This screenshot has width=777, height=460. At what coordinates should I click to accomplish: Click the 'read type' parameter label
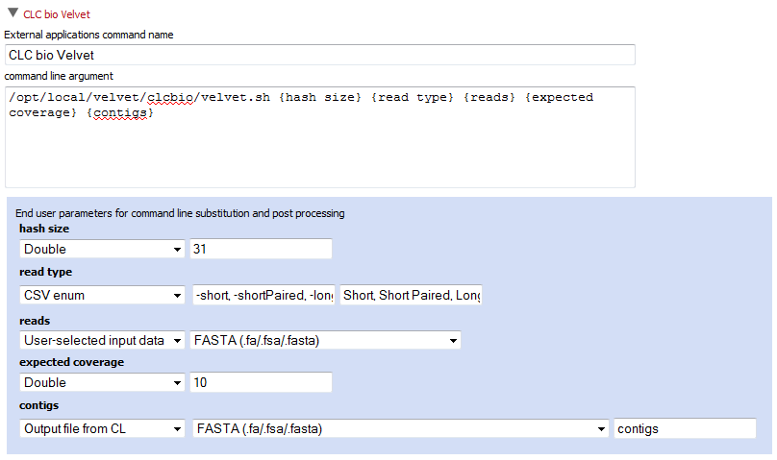pyautogui.click(x=45, y=272)
